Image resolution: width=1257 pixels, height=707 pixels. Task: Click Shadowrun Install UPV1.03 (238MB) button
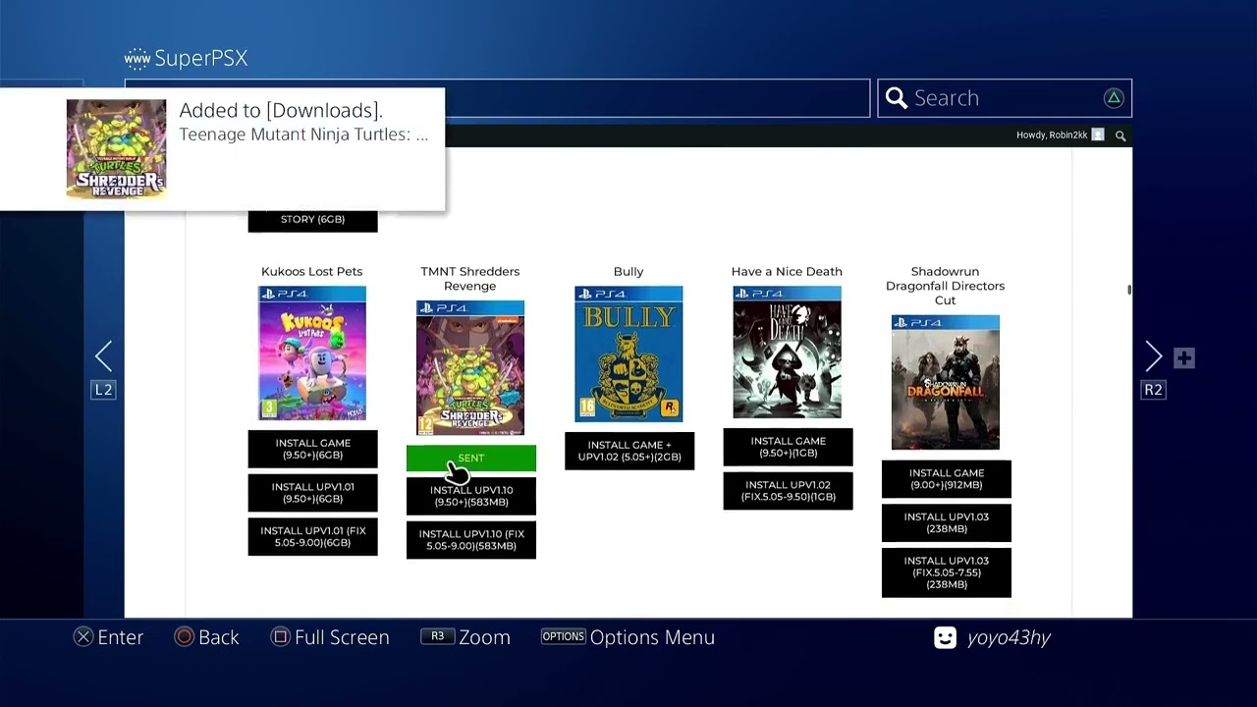(x=946, y=522)
